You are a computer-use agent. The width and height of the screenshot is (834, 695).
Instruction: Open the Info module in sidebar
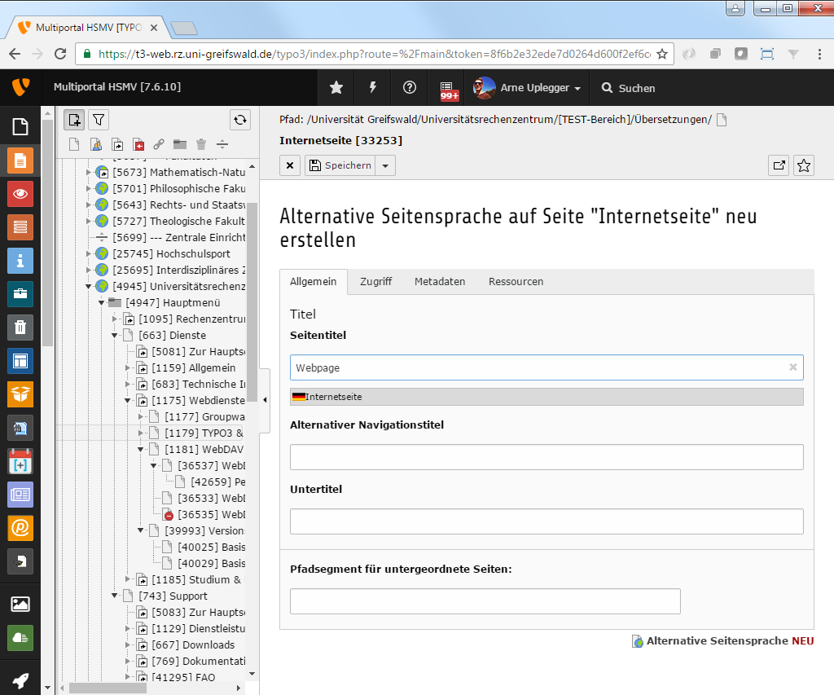[x=20, y=261]
